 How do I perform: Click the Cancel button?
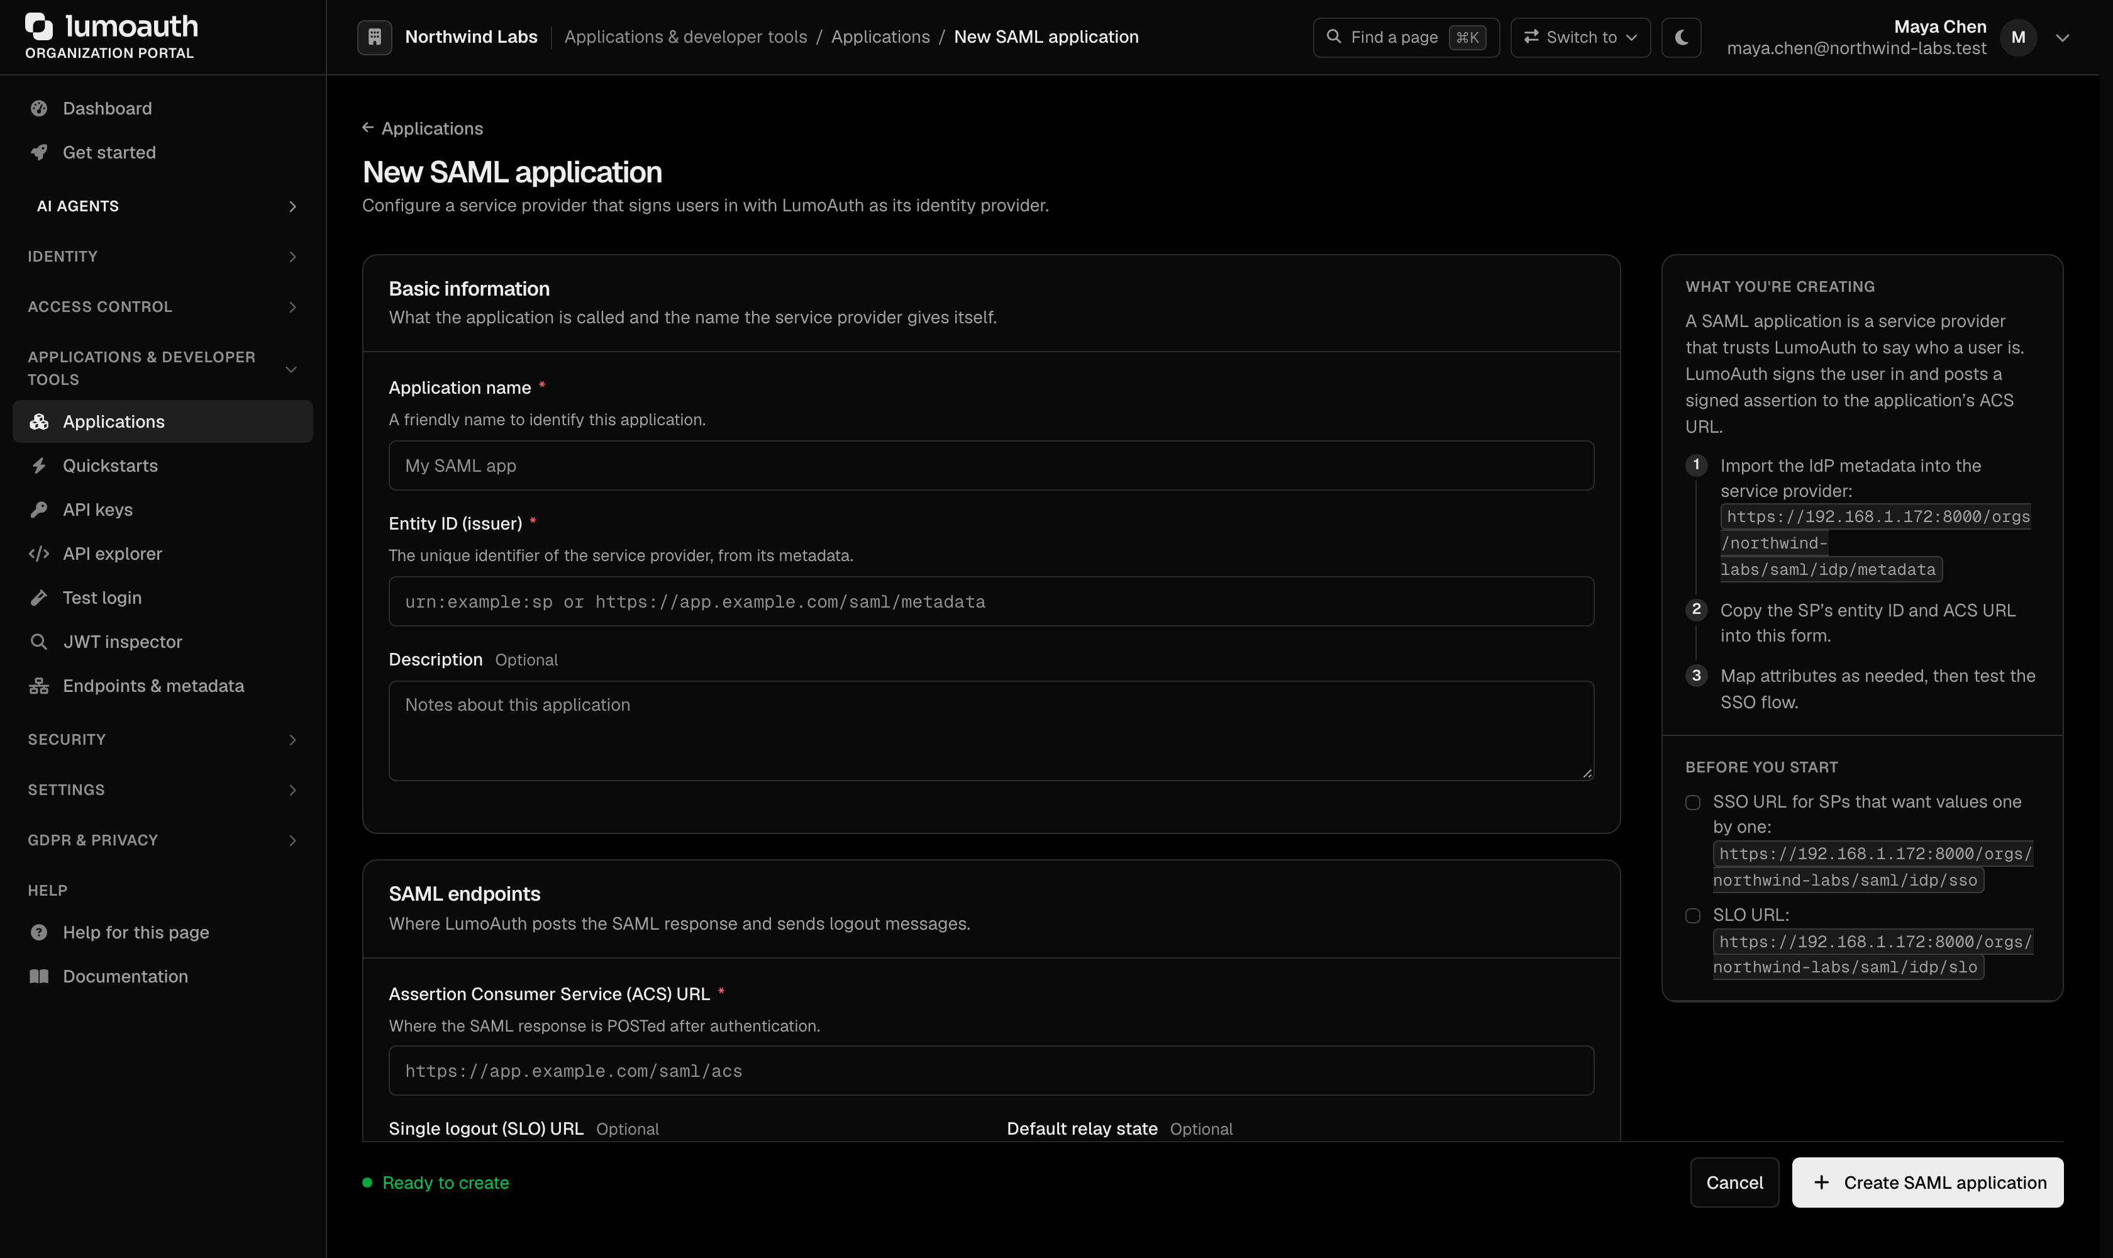click(x=1734, y=1183)
